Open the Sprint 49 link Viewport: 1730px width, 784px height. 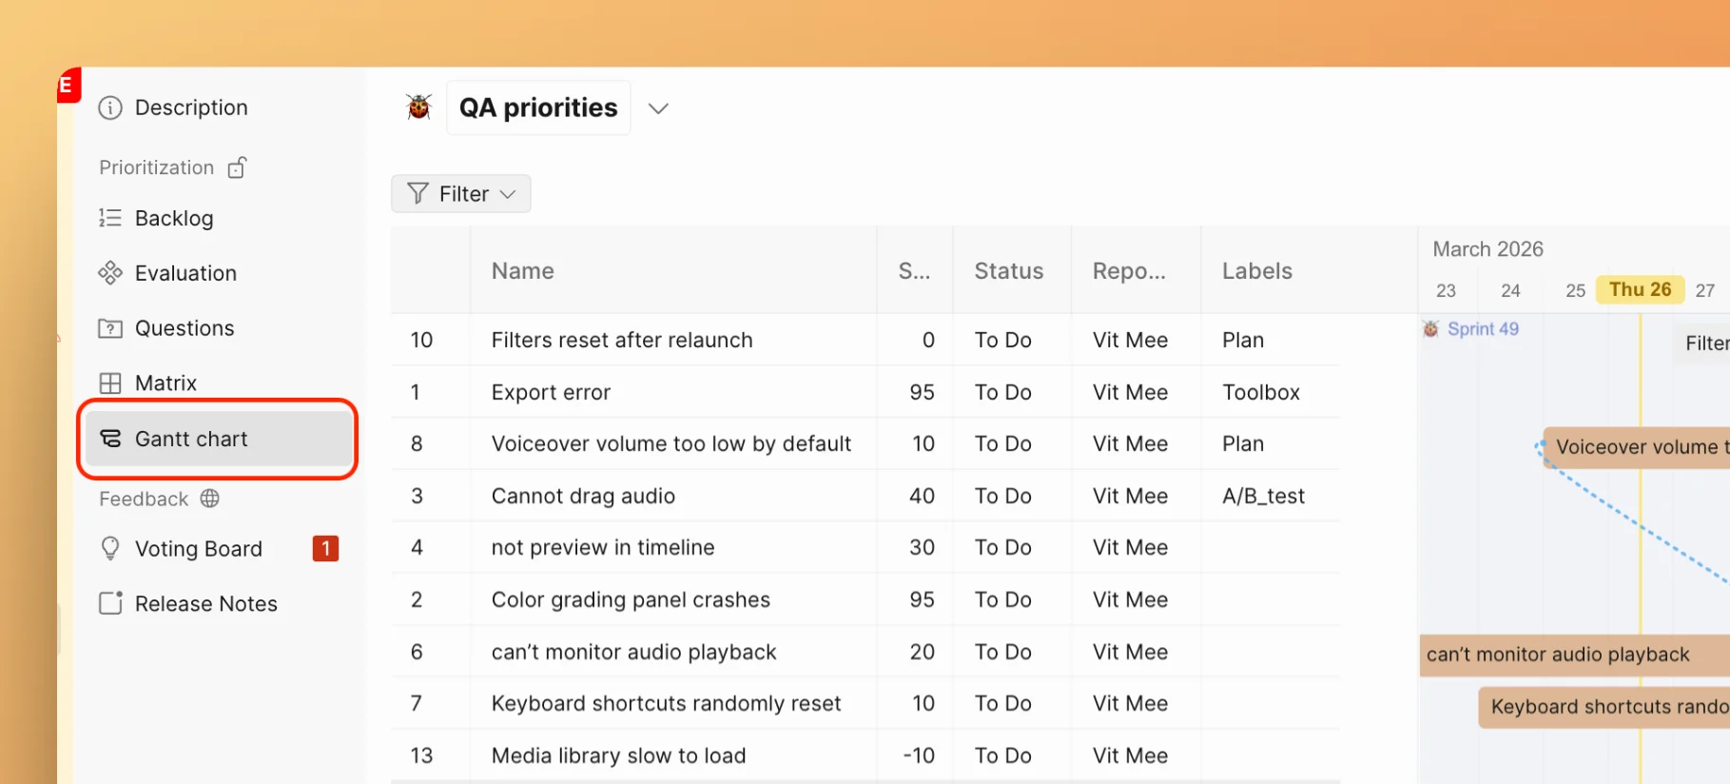(x=1482, y=329)
